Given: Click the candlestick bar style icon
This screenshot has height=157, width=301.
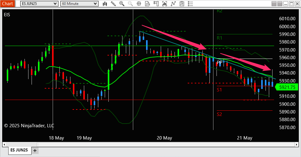Looking at the screenshot, I should click(105, 4).
